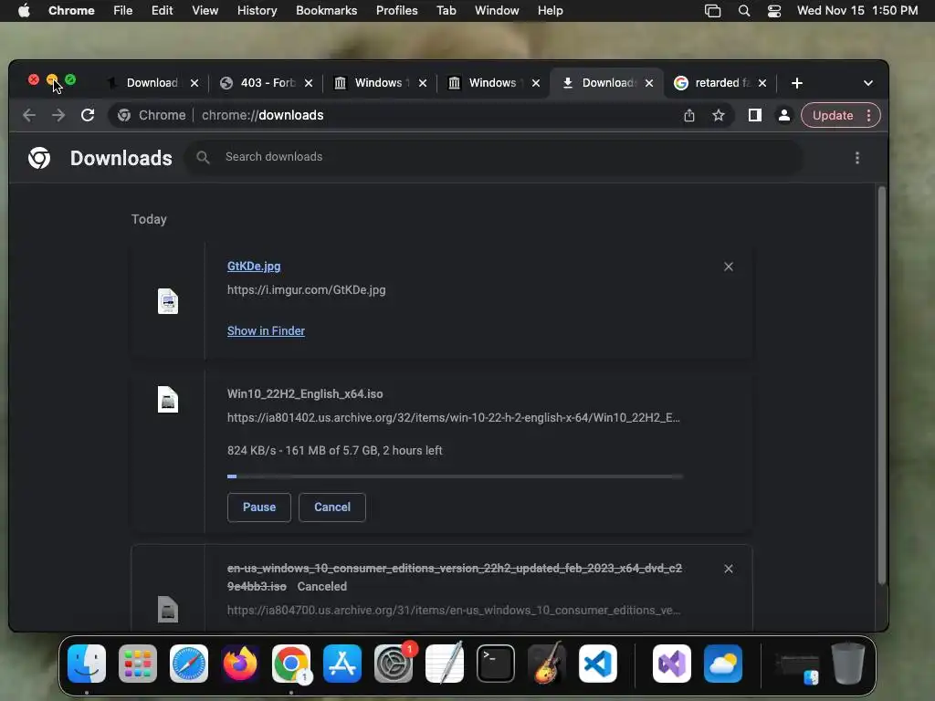This screenshot has height=701, width=935.
Task: Reload the downloads page
Action: pyautogui.click(x=88, y=115)
